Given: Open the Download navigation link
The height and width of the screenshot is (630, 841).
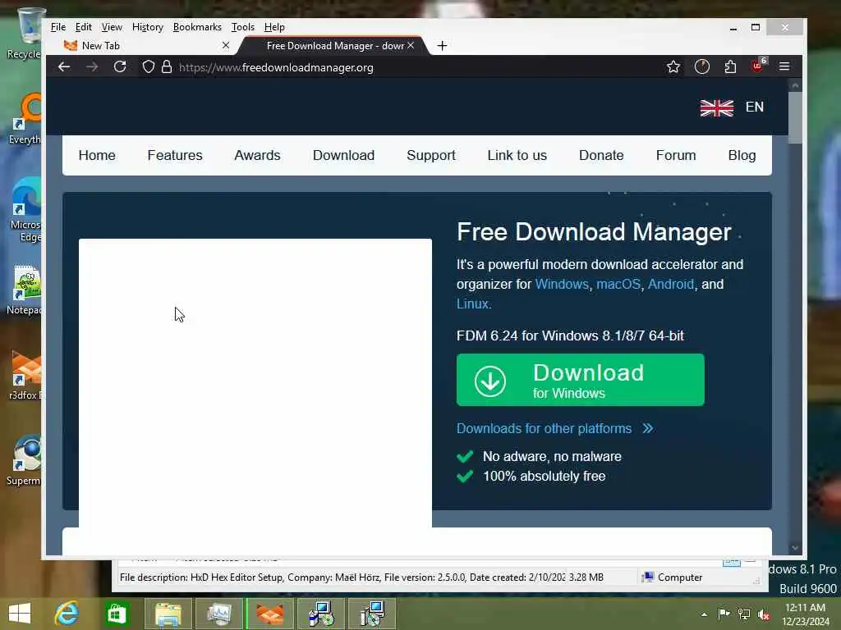Looking at the screenshot, I should tap(343, 155).
